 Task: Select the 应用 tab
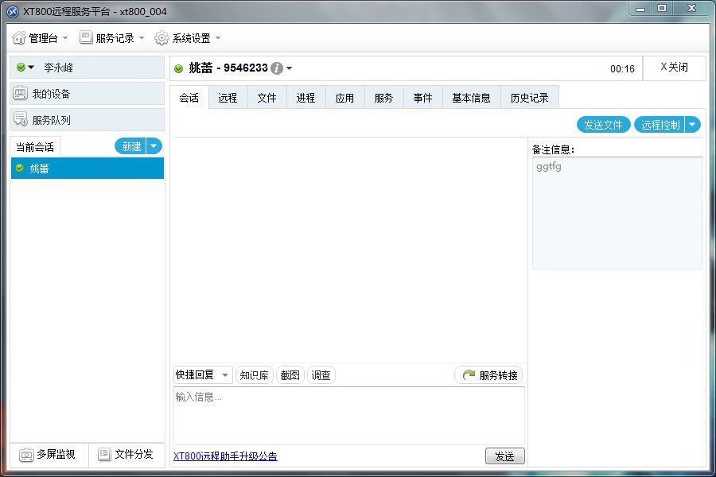pyautogui.click(x=344, y=98)
